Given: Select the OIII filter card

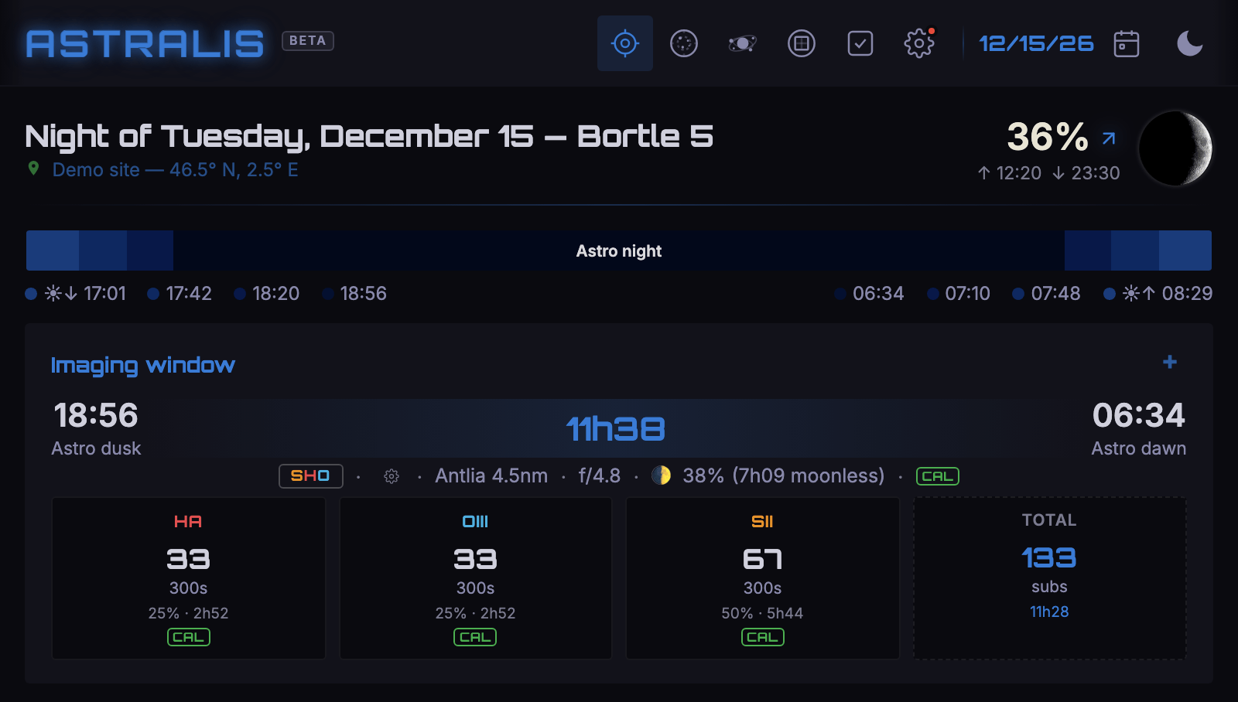Looking at the screenshot, I should coord(475,578).
